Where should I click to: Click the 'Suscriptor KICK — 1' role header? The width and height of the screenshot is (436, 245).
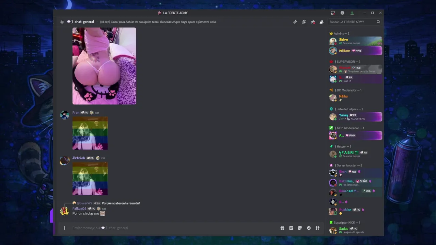click(347, 223)
